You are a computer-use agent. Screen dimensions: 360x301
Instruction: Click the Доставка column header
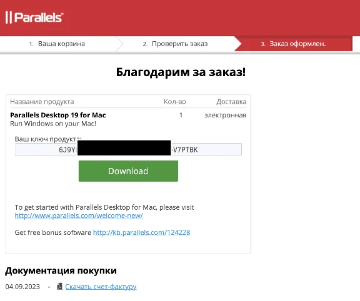coord(231,102)
